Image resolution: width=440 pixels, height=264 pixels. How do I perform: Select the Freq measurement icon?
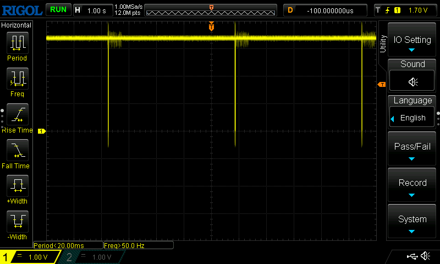point(18,78)
